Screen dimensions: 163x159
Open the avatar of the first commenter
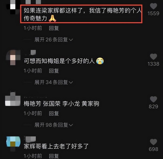(x=13, y=7)
